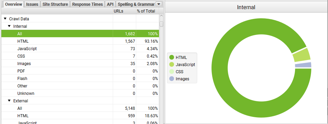Sort by the % of Total header
Viewport: 328px width, 124px height.
[147, 11]
